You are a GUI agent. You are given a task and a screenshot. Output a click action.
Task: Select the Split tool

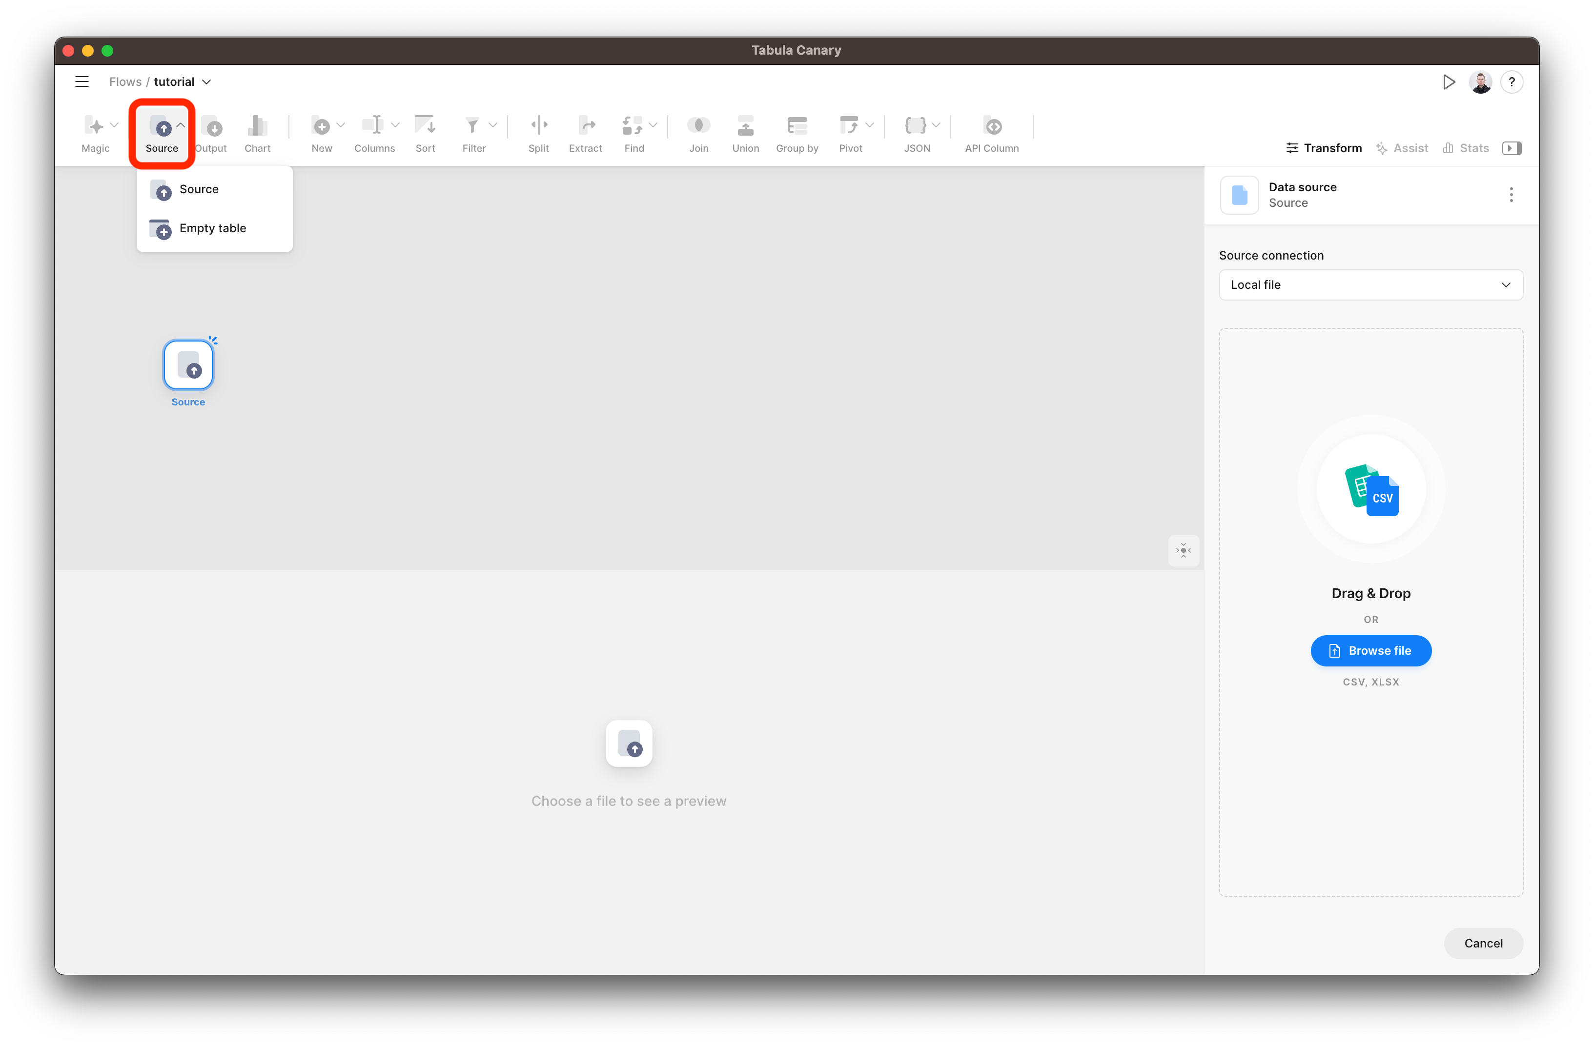point(538,126)
